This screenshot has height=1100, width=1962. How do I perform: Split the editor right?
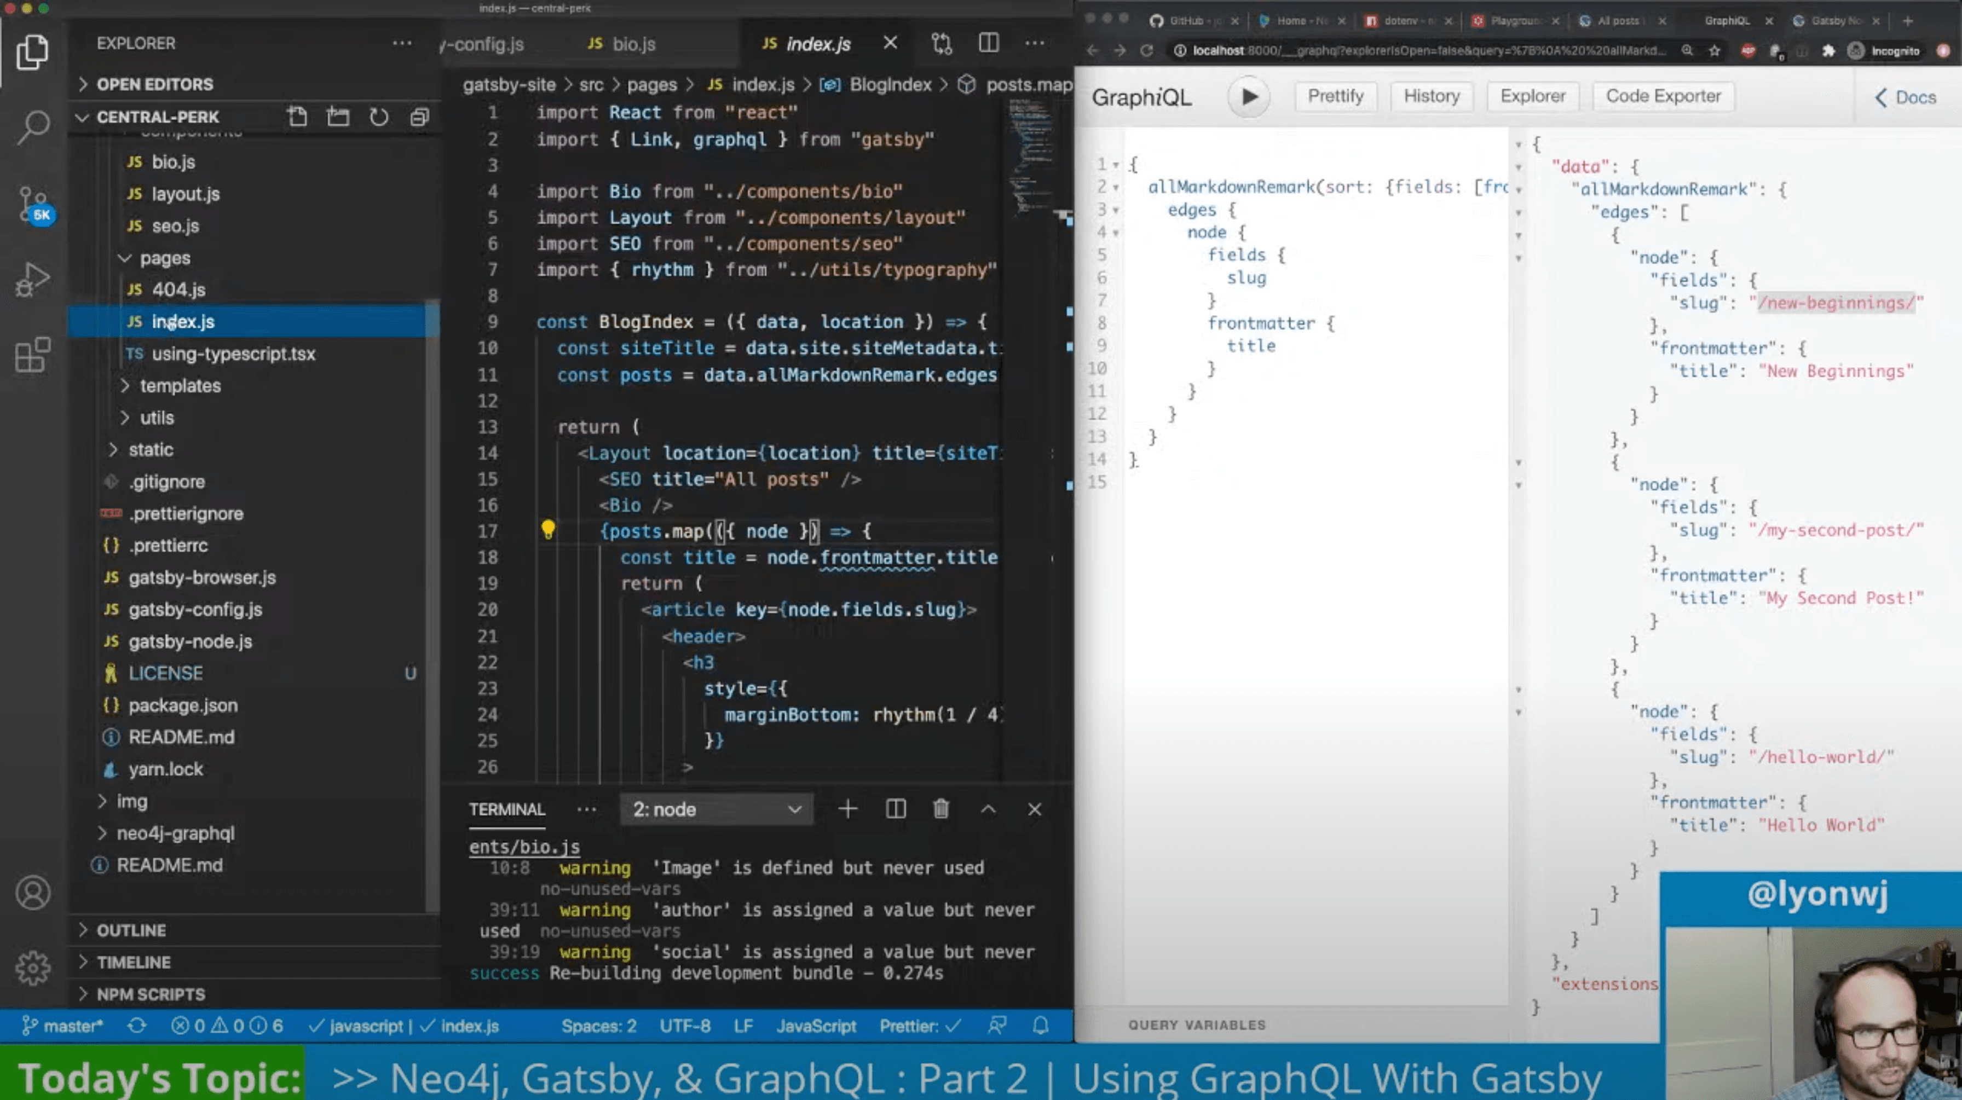tap(988, 43)
